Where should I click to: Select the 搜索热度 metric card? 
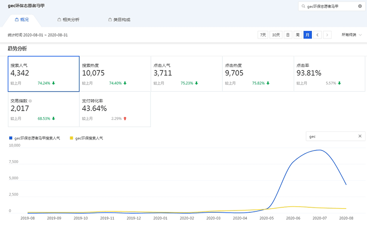pos(115,74)
